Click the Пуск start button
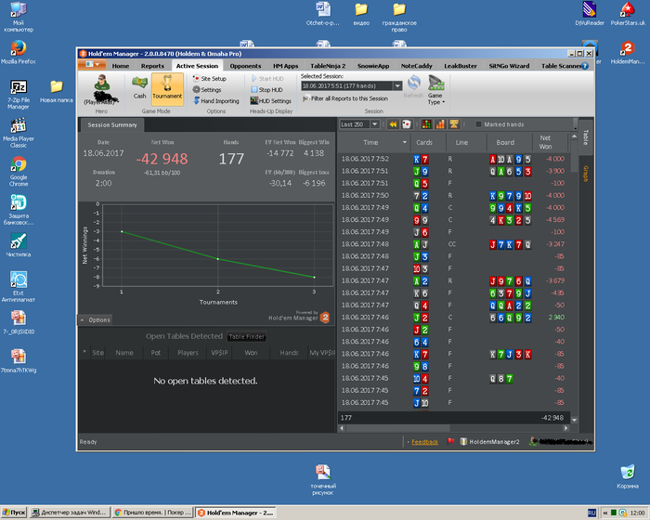Screen dimensions: 650x520 pos(13,513)
